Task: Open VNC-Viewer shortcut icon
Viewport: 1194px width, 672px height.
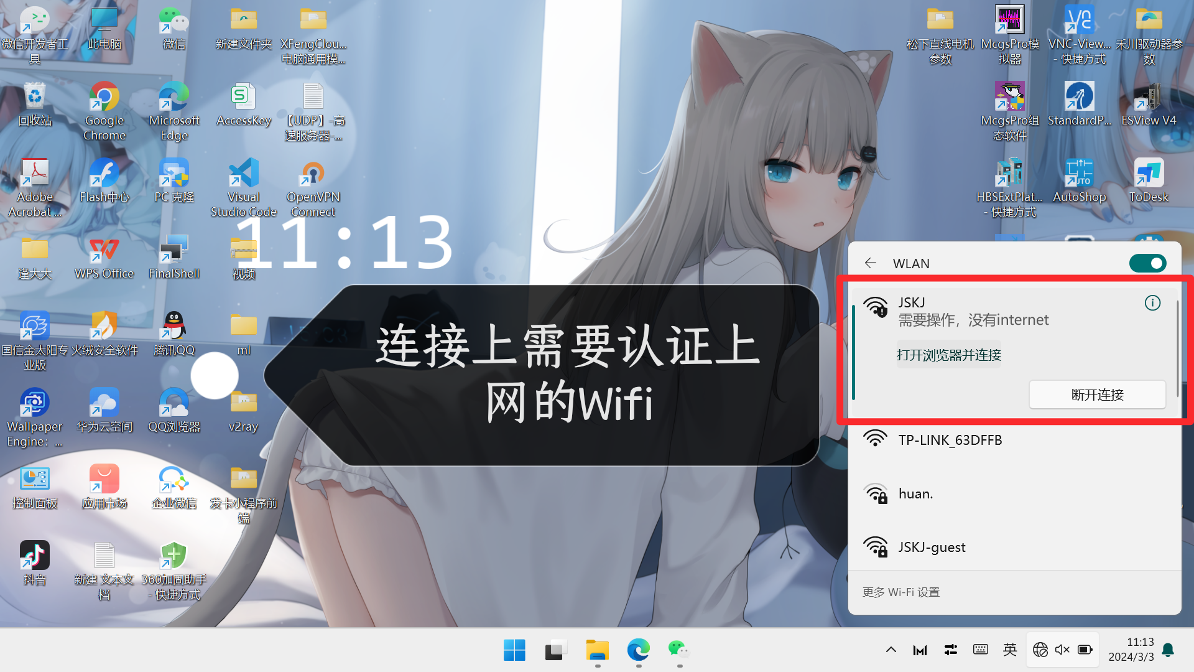Action: tap(1079, 35)
